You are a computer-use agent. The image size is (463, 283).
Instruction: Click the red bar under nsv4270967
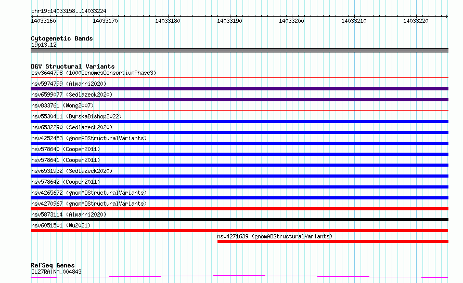click(239, 209)
